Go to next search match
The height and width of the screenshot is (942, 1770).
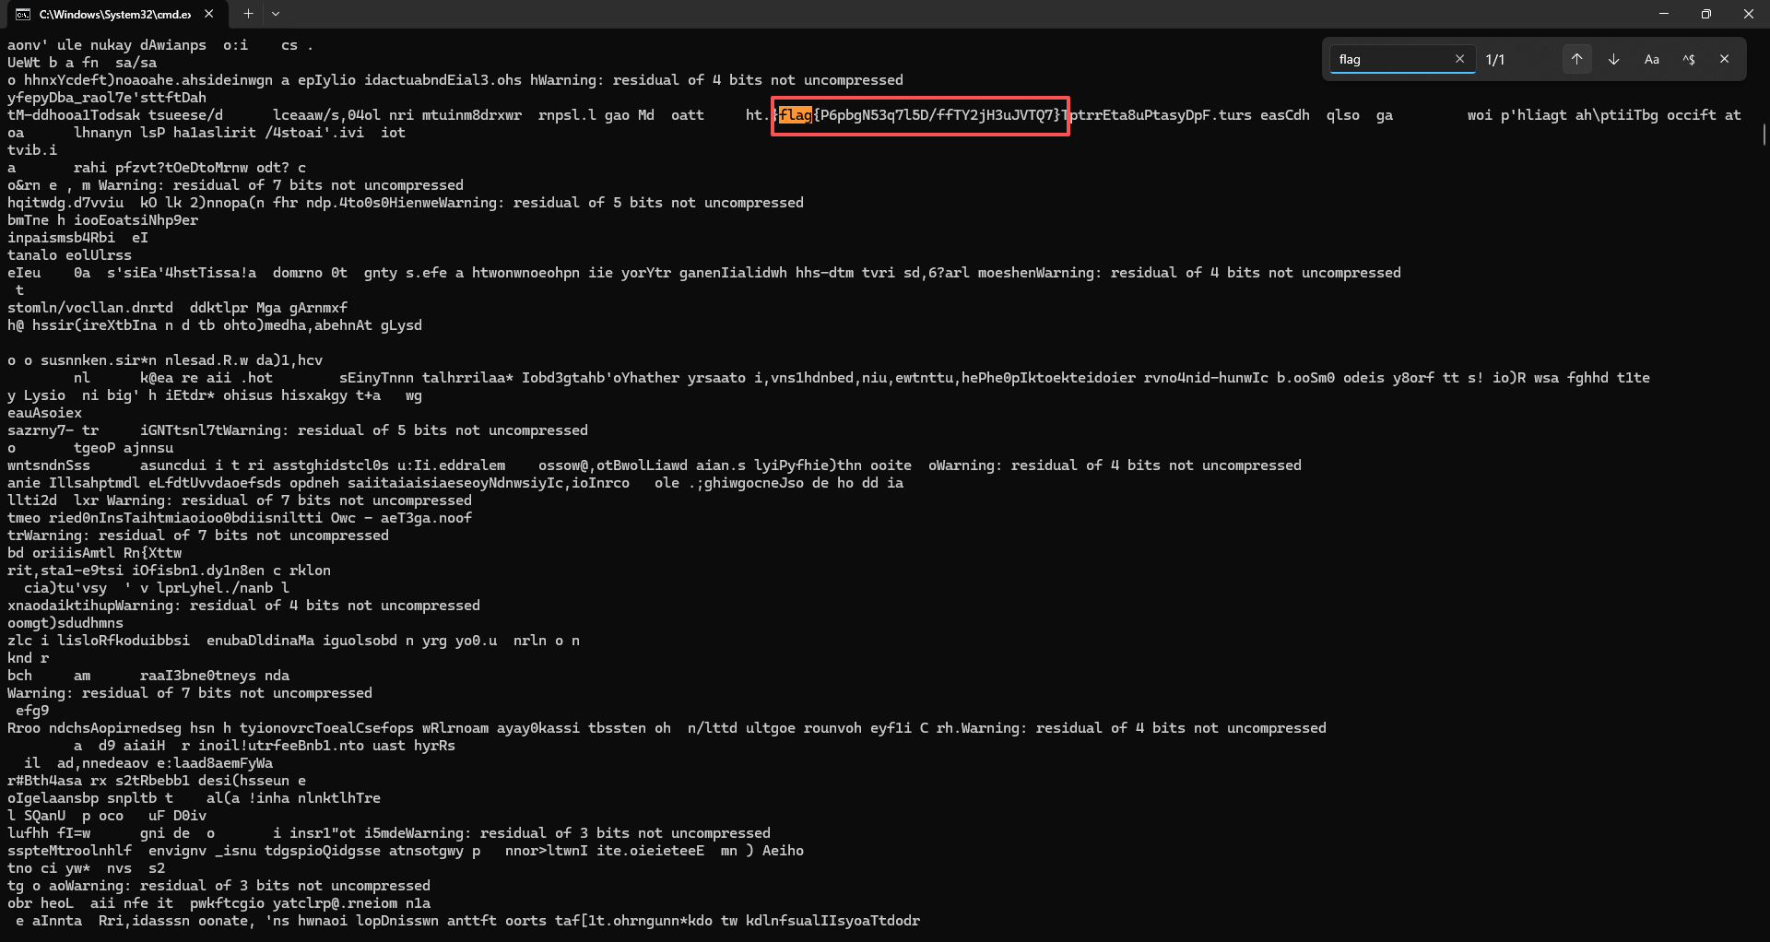[x=1614, y=59]
